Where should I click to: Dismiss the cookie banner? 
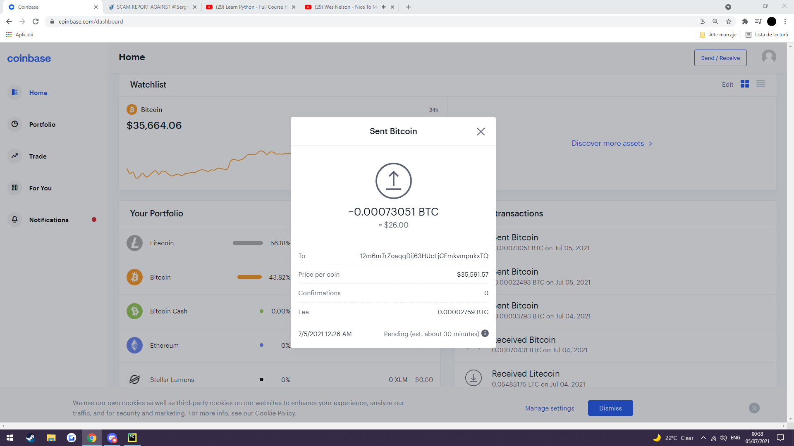[610, 408]
